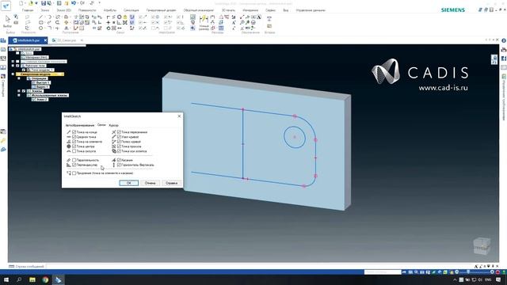The width and height of the screenshot is (507, 285).
Task: Switch to the Главная ribbon tab
Action: pos(28,10)
